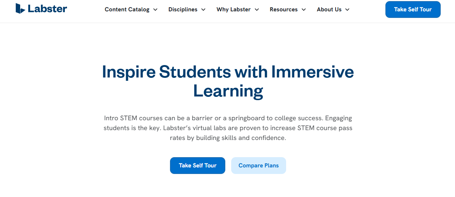Viewport: 455px width, 197px height.
Task: Click the 'Labster's virtual labs' sentence line
Action: point(227,128)
